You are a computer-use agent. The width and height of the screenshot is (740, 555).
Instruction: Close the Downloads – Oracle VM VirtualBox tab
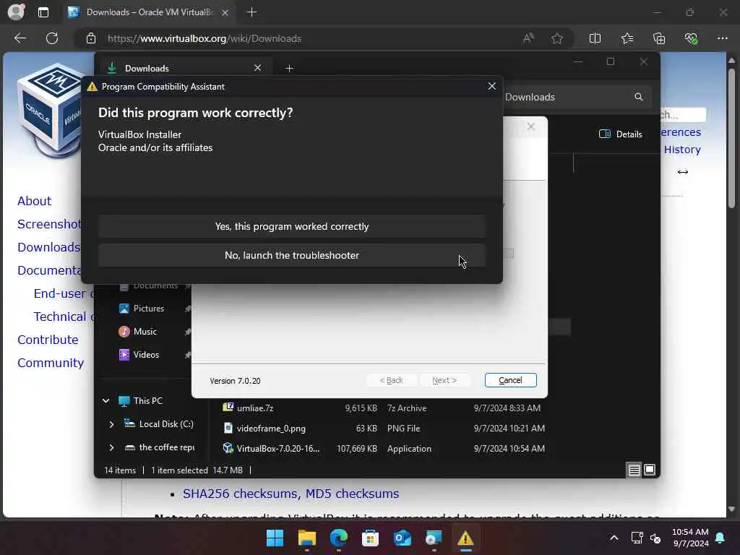click(225, 12)
